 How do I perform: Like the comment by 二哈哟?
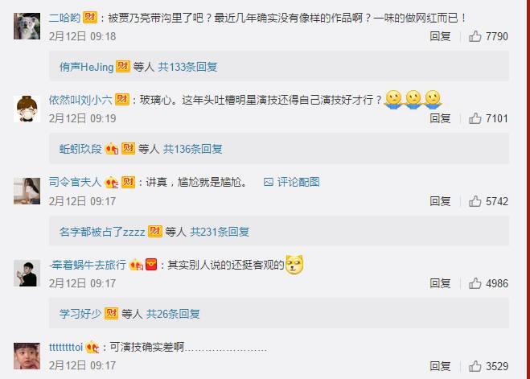pyautogui.click(x=475, y=36)
